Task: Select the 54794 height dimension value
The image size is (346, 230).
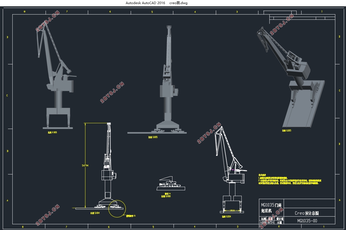Action: click(85, 165)
